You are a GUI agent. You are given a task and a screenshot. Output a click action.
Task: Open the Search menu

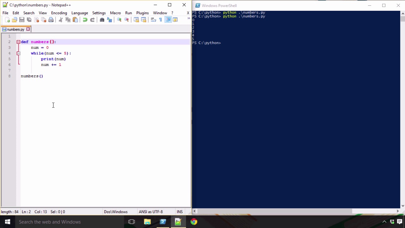pos(29,13)
